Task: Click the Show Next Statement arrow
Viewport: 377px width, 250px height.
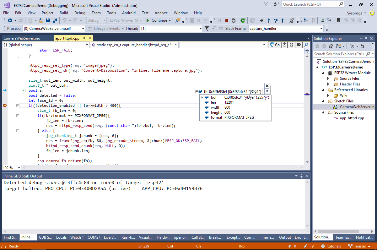Action: [261, 20]
